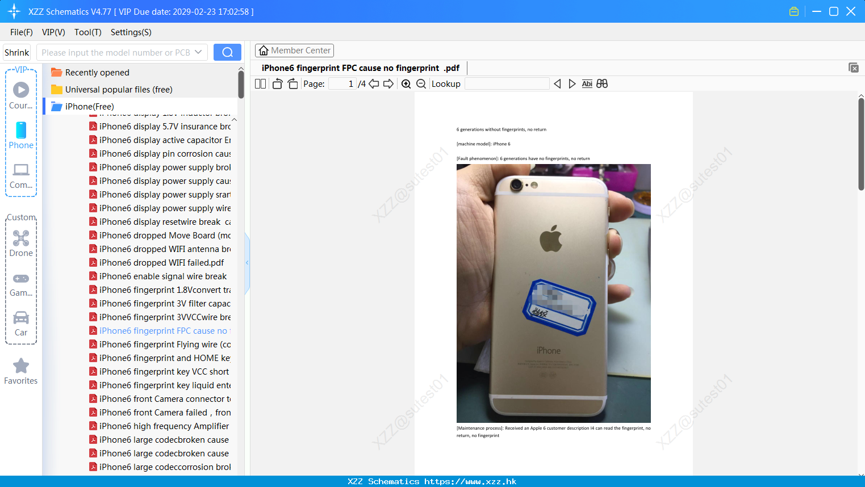This screenshot has width=865, height=487.
Task: Open iPhone6 dropped WIFI failed.pdf
Action: tap(156, 263)
